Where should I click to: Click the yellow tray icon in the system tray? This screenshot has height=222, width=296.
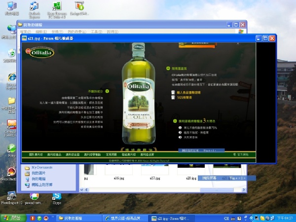pyautogui.click(x=262, y=218)
